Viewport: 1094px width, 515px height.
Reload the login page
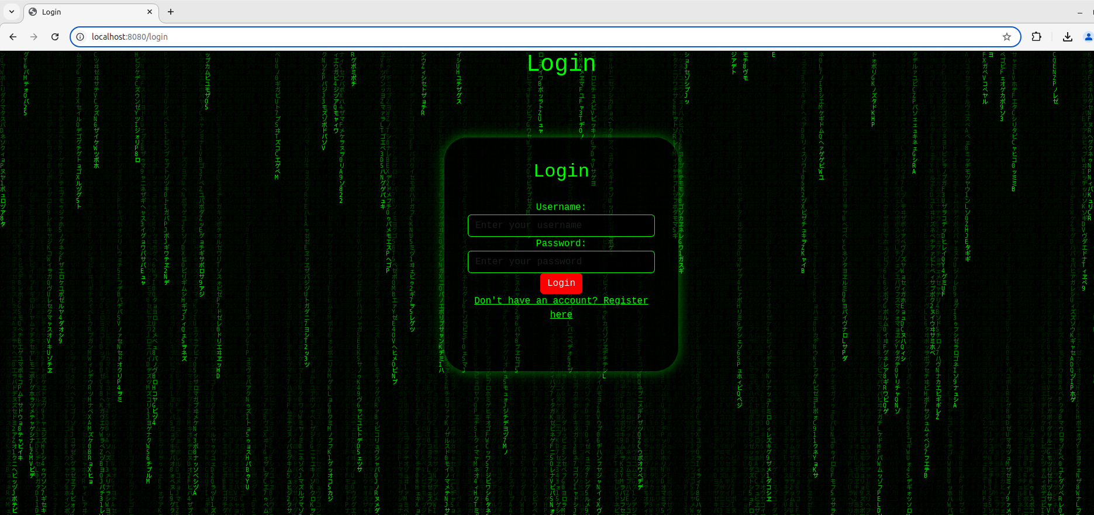point(55,37)
